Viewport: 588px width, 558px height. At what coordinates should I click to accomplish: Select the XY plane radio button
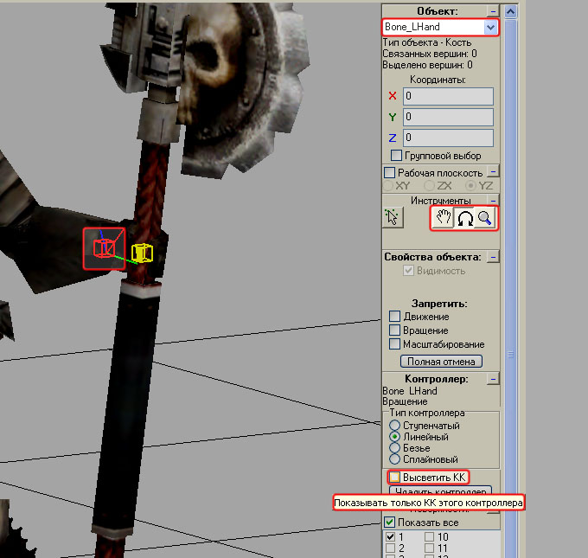[388, 185]
